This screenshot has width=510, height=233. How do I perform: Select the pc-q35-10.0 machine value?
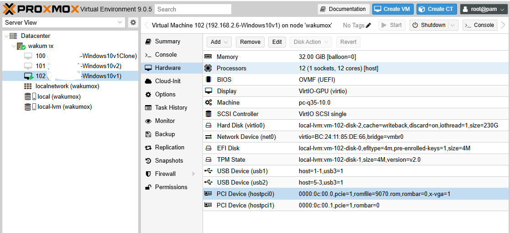[314, 103]
